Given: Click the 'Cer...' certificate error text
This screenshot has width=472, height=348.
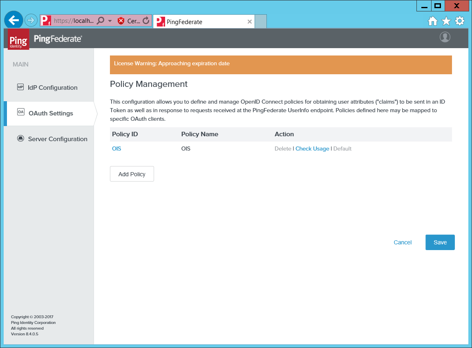Looking at the screenshot, I should [x=134, y=21].
